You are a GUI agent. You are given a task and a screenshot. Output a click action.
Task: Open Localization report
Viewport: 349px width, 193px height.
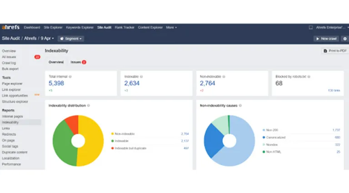tap(11, 158)
